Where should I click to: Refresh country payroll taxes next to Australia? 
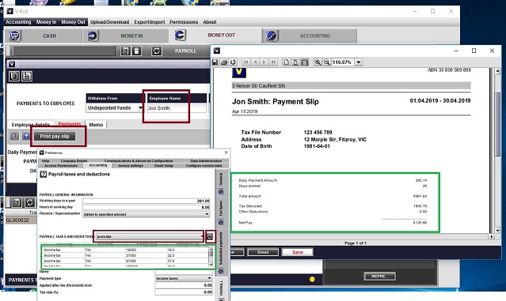(210, 237)
